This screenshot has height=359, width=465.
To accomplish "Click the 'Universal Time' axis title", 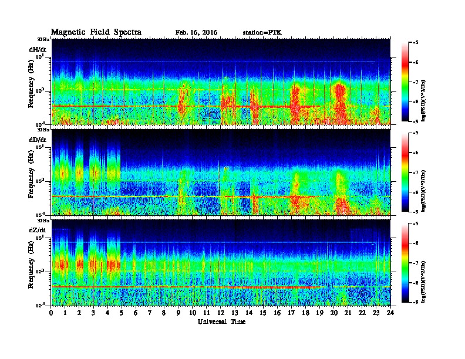I will (221, 321).
